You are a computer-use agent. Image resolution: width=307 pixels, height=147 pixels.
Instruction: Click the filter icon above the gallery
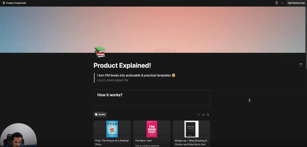(199, 115)
